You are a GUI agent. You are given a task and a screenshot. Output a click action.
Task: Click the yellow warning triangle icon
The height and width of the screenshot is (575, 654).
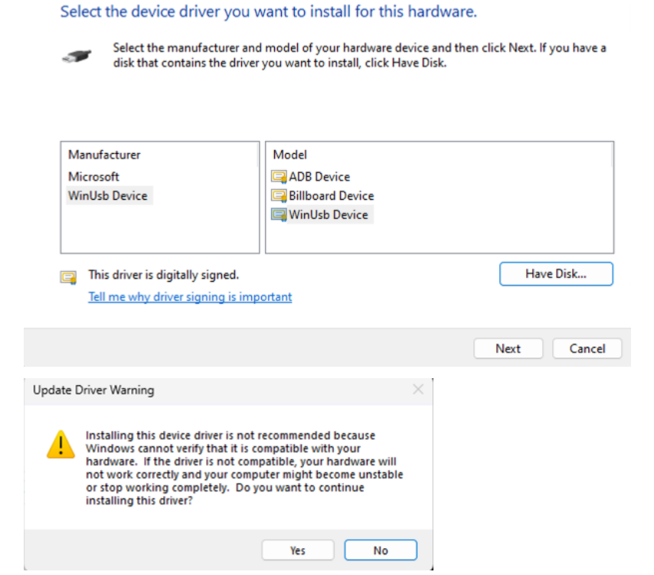tap(60, 444)
